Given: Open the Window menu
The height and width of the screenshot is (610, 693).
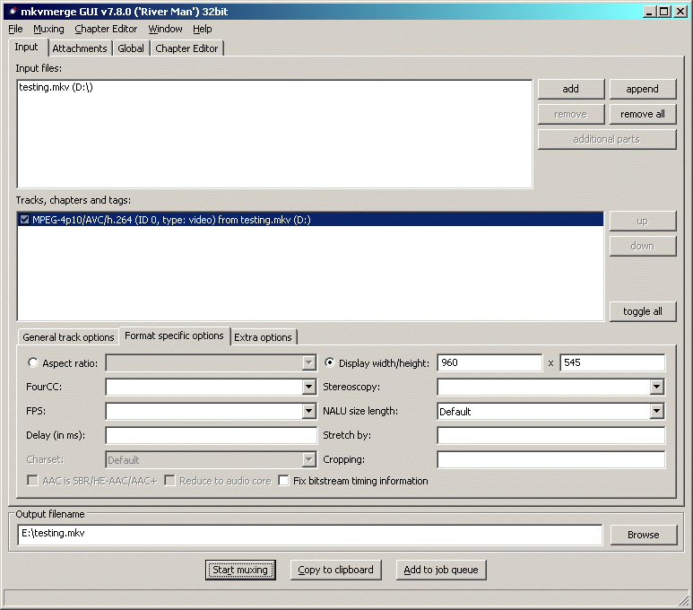Looking at the screenshot, I should (165, 30).
